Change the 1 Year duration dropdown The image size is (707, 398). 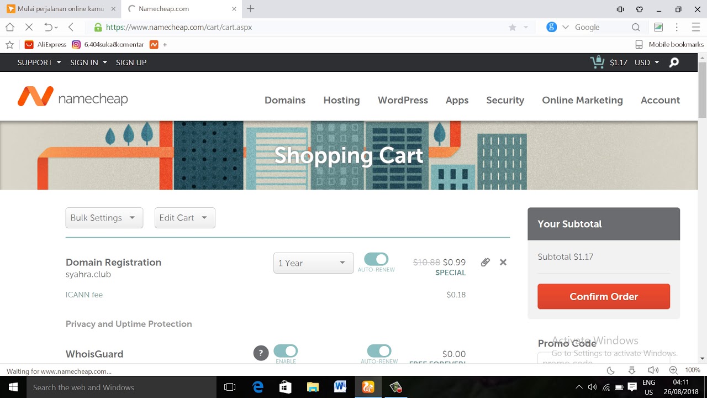(314, 263)
